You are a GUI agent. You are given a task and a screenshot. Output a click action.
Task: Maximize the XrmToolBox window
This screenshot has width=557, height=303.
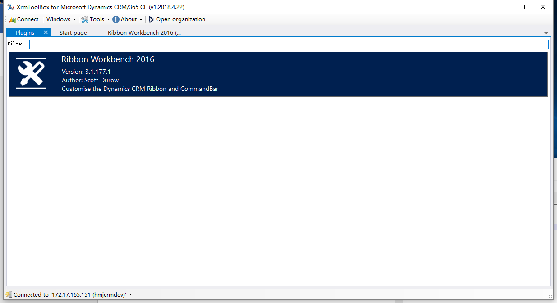[x=522, y=7]
